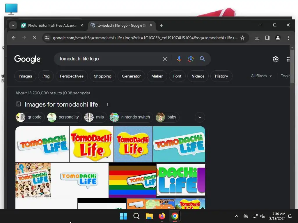Click the magnifier search button

(x=203, y=59)
